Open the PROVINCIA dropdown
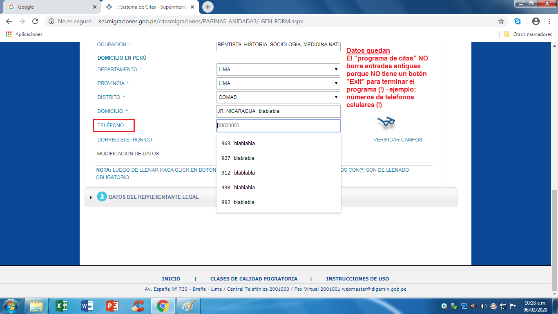Viewport: 558px width, 314px height. (x=278, y=83)
